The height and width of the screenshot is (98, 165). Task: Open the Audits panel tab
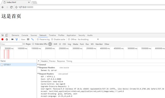coord(90,35)
